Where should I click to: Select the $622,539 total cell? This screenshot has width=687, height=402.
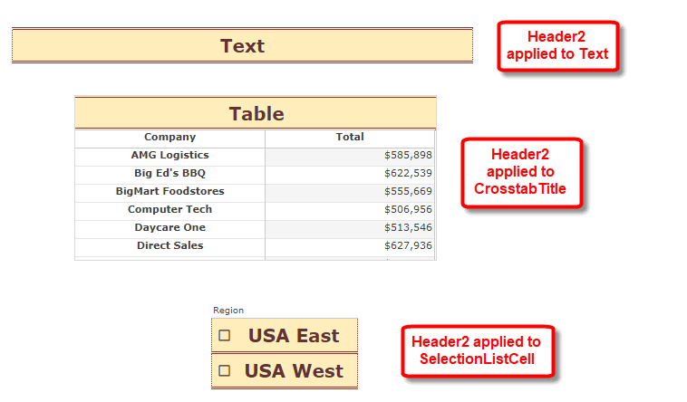pyautogui.click(x=408, y=173)
